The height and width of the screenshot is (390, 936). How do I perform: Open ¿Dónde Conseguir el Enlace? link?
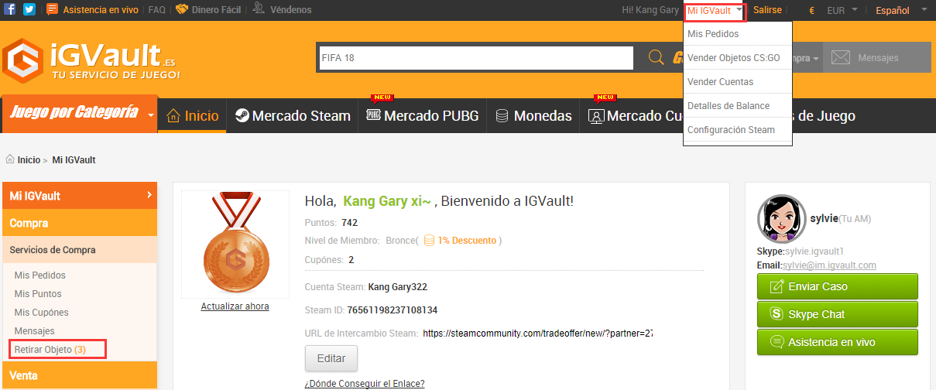point(365,384)
